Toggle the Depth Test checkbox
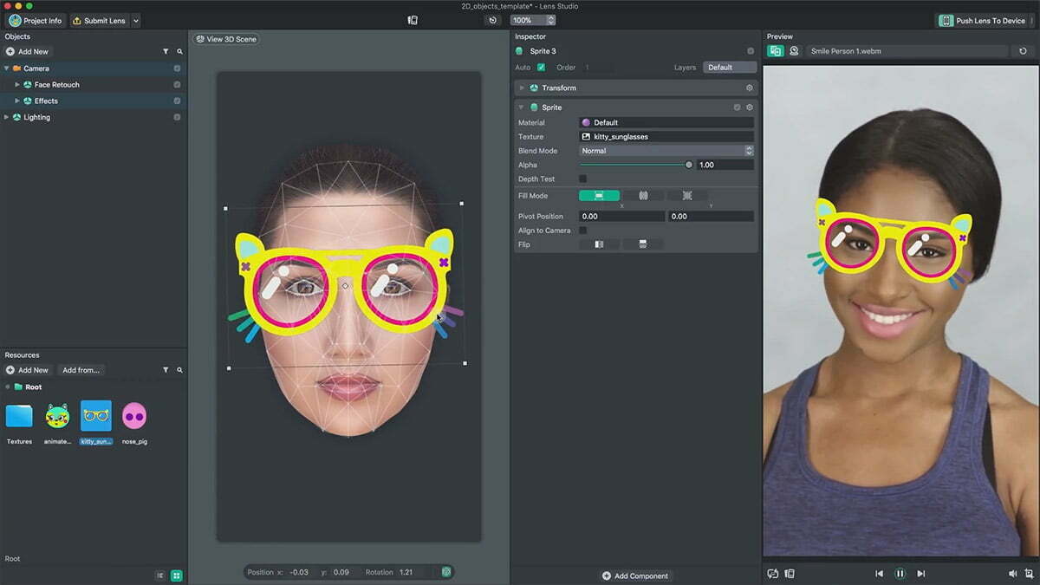1040x585 pixels. pos(582,179)
